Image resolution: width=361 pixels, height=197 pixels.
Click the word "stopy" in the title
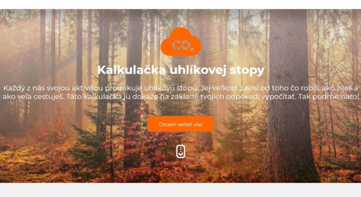tap(247, 71)
